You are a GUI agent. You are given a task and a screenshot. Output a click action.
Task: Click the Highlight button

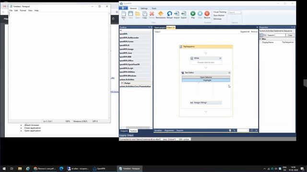pyautogui.click(x=206, y=80)
